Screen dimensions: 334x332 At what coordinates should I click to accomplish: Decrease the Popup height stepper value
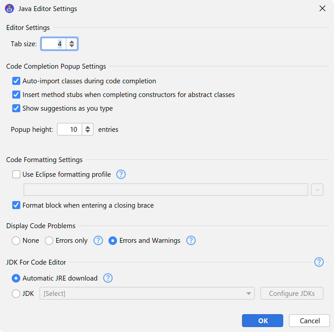coord(87,132)
